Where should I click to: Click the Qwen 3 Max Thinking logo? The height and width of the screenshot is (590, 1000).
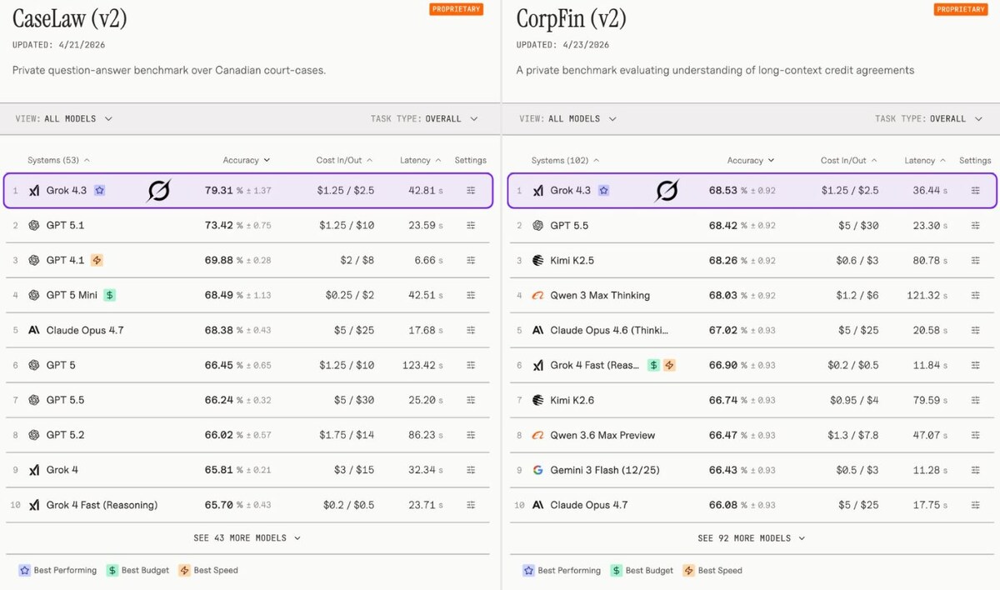point(538,295)
